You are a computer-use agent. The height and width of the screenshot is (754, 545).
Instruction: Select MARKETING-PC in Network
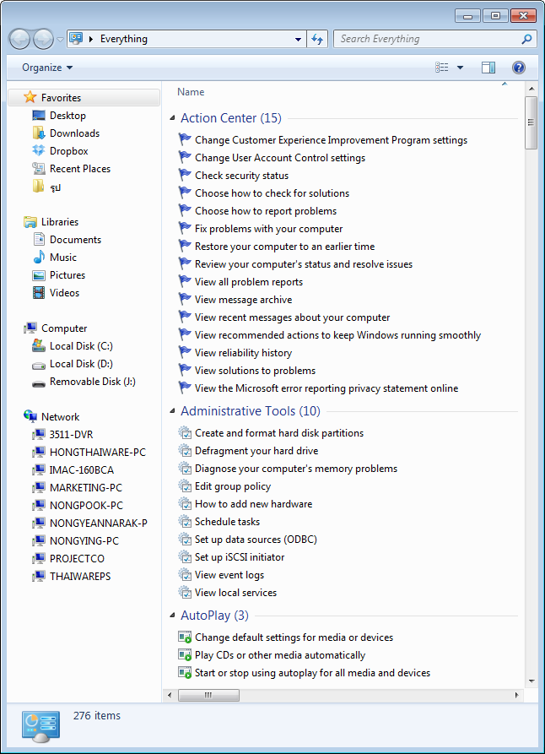[86, 487]
